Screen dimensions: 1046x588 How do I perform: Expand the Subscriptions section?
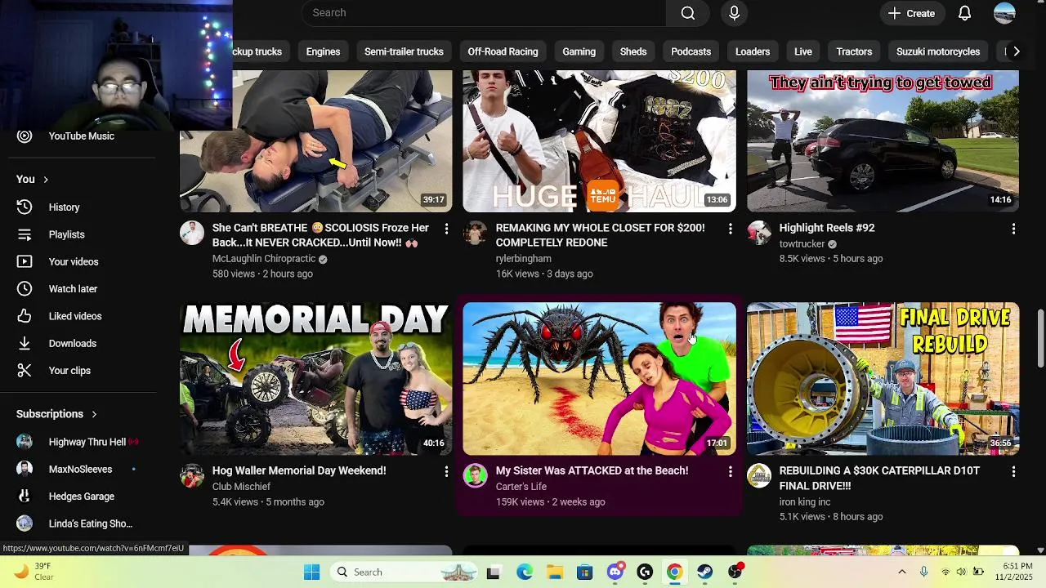(x=56, y=414)
